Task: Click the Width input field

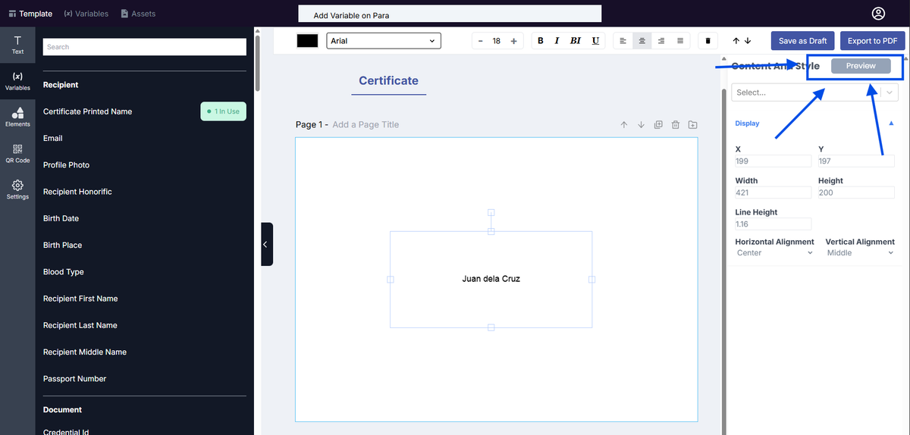Action: (773, 193)
